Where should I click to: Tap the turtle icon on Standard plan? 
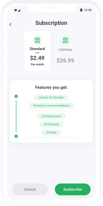[x=37, y=40]
